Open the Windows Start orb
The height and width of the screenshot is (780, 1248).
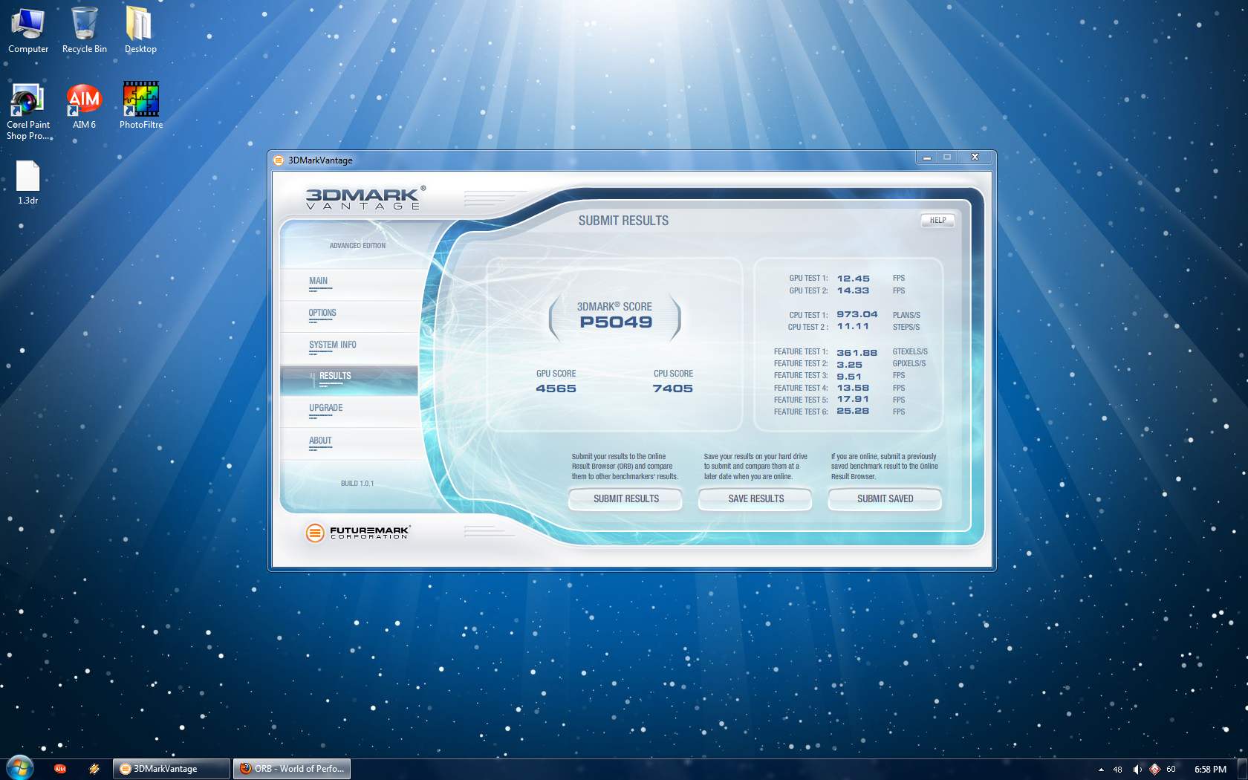coord(19,768)
